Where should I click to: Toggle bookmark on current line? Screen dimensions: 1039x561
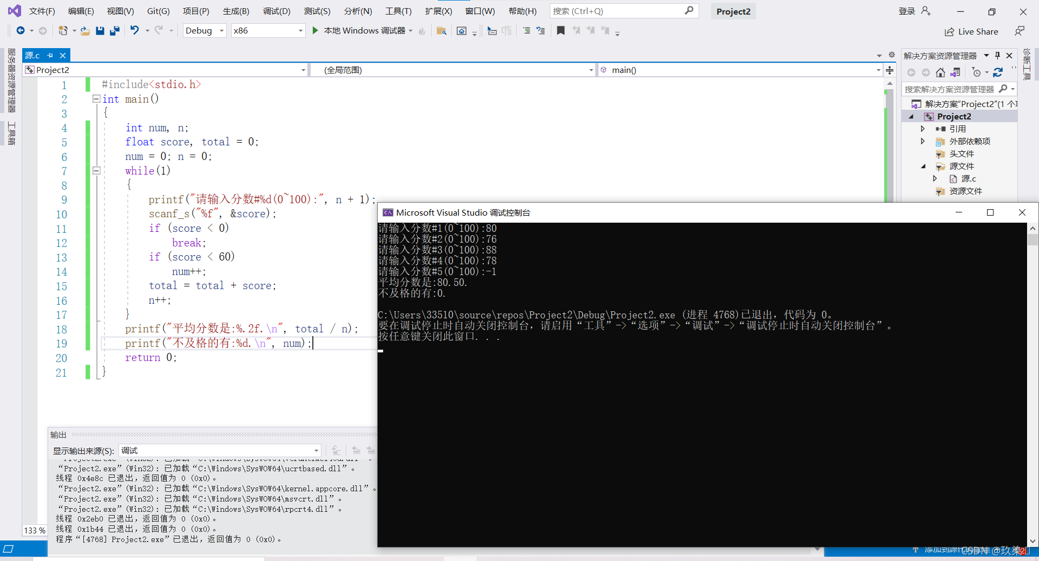click(561, 31)
